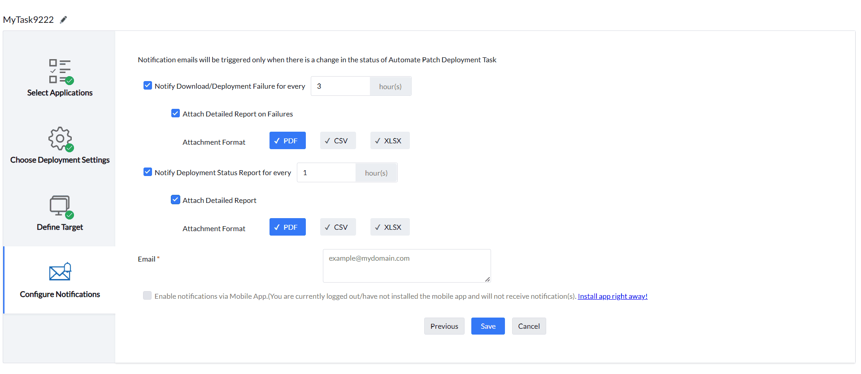Click the Save button
This screenshot has width=861, height=374.
click(x=488, y=326)
